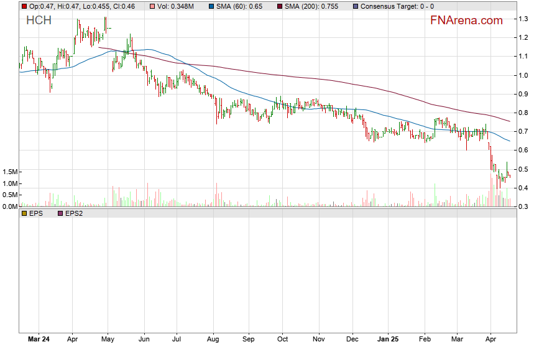Click the Consensus Target legend swatch
The height and width of the screenshot is (352, 534).
coord(355,6)
